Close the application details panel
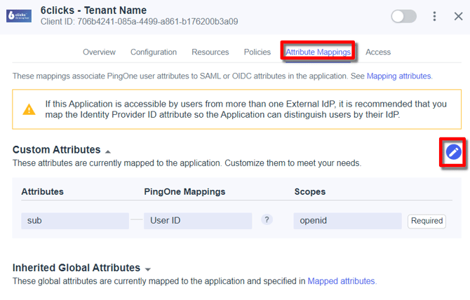470x300 pixels. [x=458, y=16]
